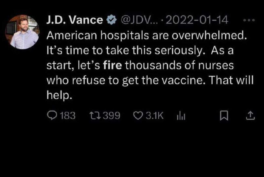Click the 183 replies count
Image resolution: width=264 pixels, height=177 pixels.
pos(67,115)
